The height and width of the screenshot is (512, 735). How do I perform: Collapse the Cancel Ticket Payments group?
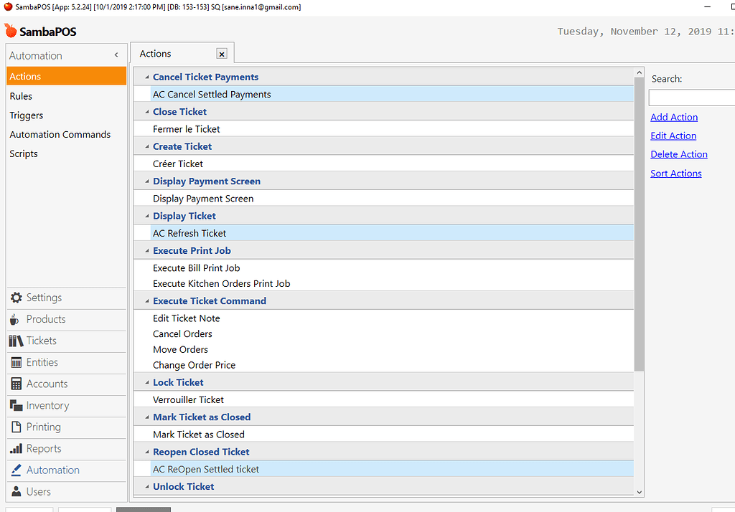146,77
